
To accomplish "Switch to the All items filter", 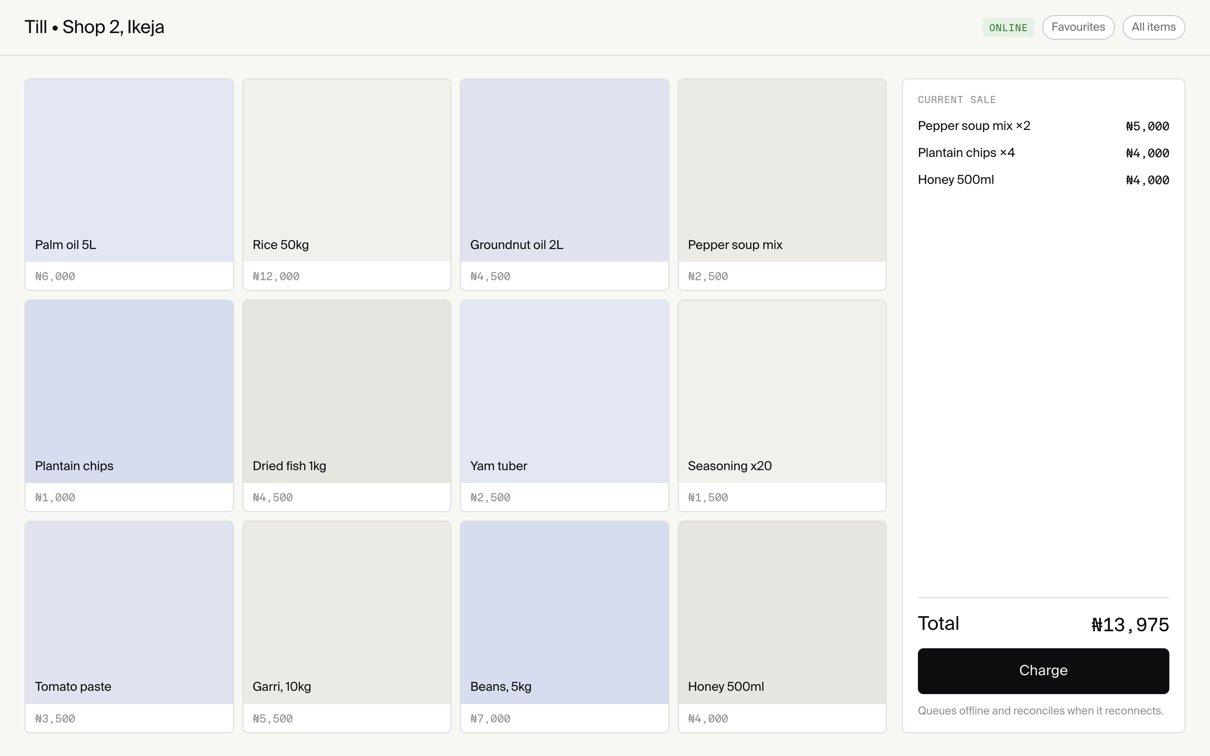I will (x=1153, y=27).
